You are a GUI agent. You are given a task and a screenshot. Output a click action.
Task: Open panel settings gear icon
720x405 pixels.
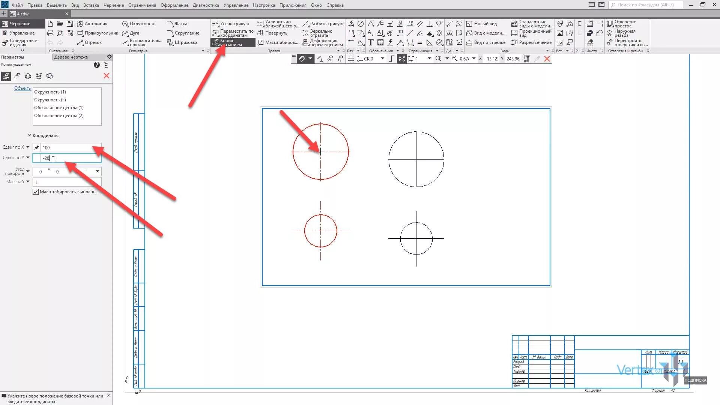109,57
